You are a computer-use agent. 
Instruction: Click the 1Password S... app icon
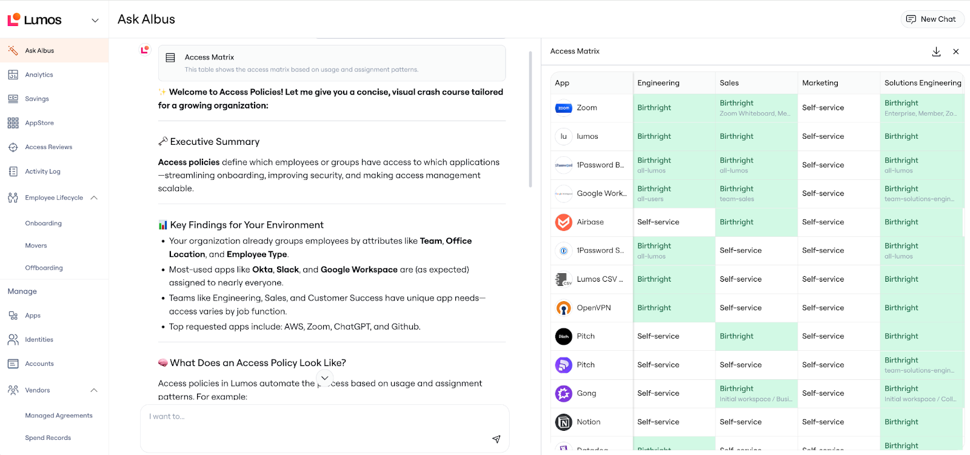pyautogui.click(x=564, y=251)
